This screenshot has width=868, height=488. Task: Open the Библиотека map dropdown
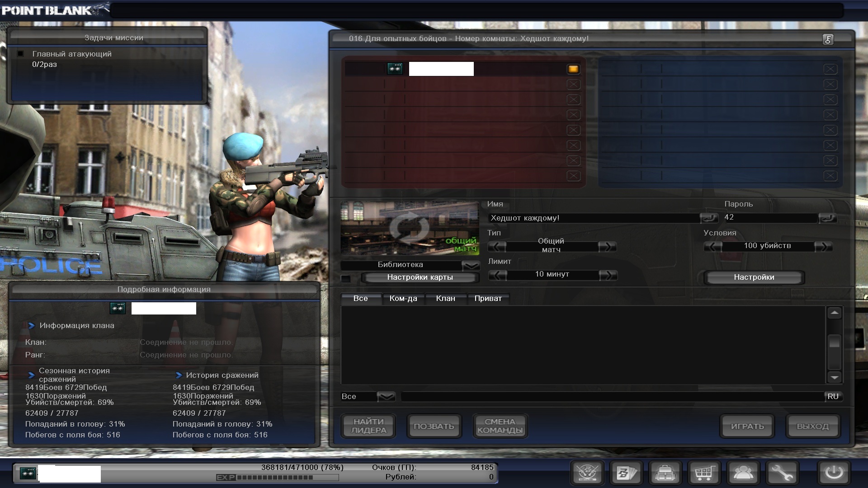pos(471,265)
